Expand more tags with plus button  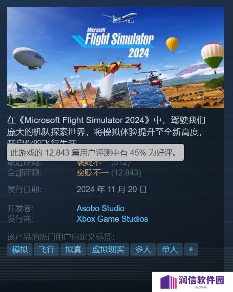click(191, 249)
